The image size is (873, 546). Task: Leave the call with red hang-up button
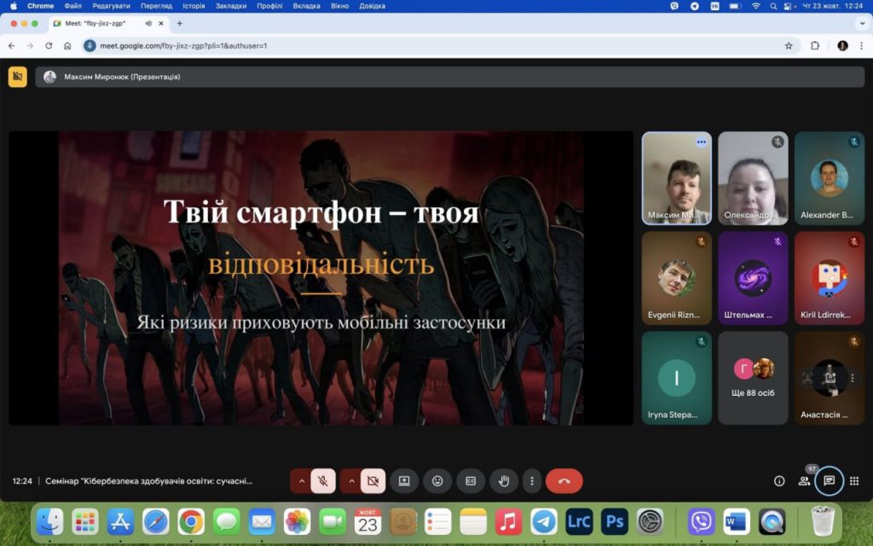(x=564, y=481)
